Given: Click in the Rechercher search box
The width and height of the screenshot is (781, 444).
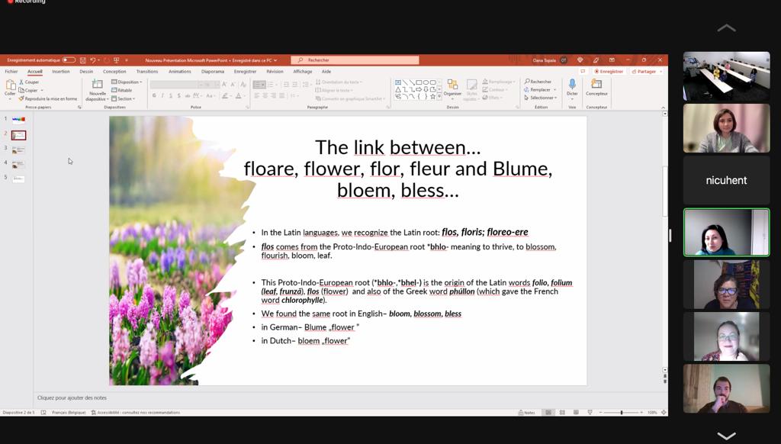Looking at the screenshot, I should (358, 60).
